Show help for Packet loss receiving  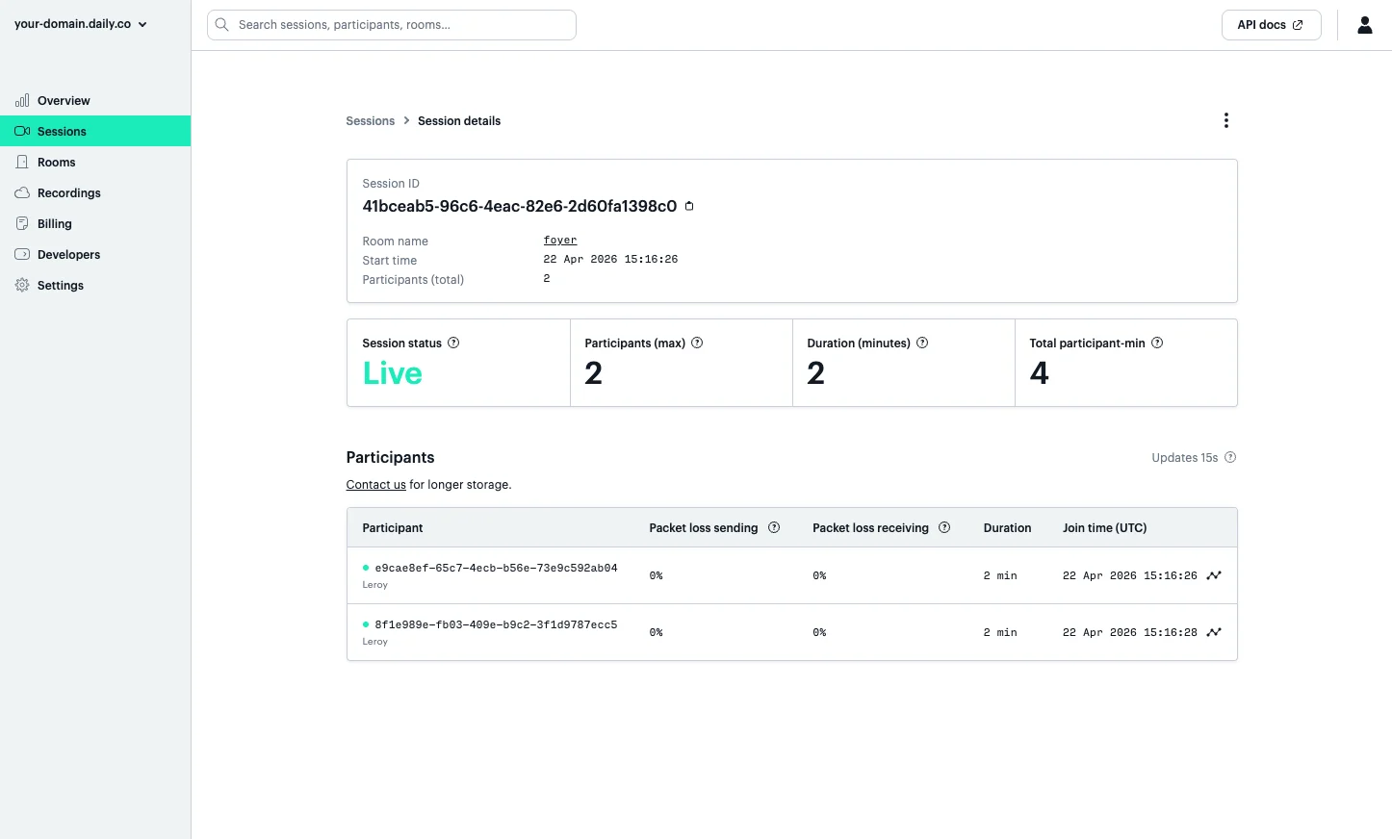pos(944,527)
